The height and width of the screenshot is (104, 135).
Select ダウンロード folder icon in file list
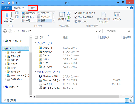coord(40,48)
